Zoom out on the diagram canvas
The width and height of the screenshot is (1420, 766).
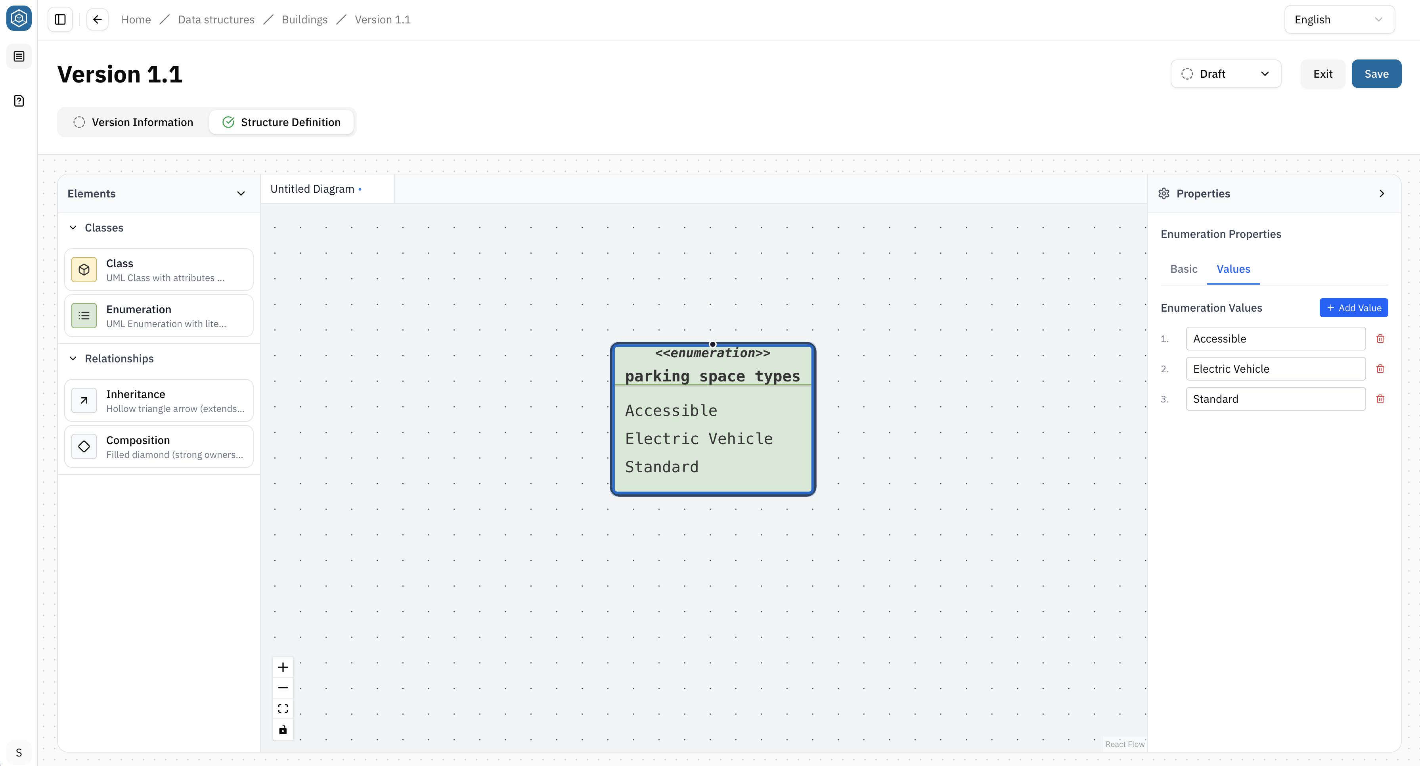(283, 687)
